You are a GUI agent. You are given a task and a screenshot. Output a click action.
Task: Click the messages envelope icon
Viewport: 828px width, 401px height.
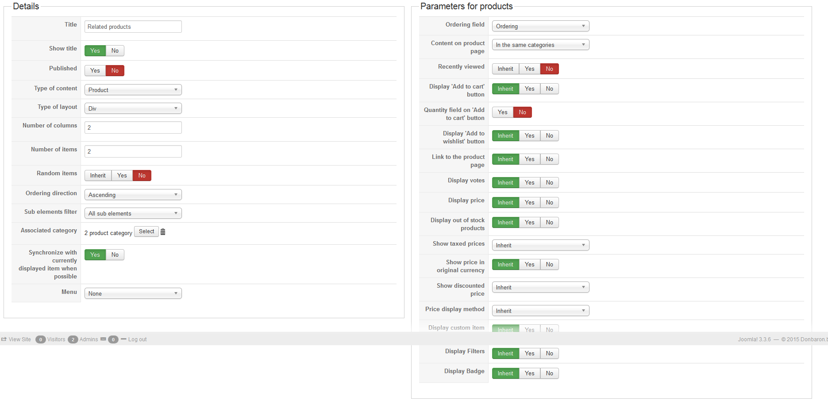click(x=103, y=339)
